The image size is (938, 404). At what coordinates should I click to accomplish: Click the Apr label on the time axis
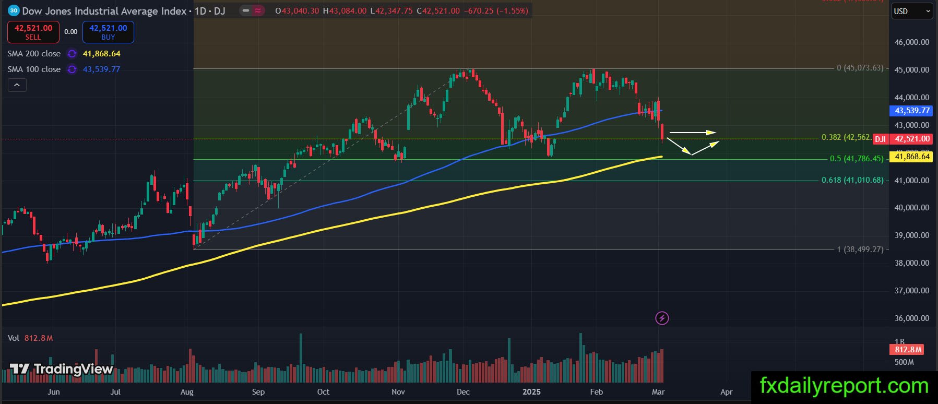pos(727,392)
